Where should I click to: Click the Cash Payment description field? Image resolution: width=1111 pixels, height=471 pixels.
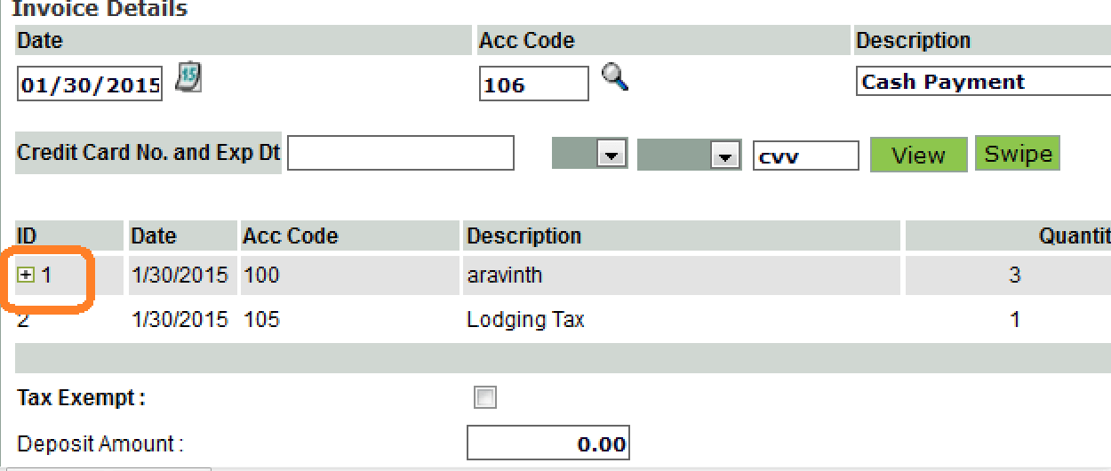[x=984, y=82]
